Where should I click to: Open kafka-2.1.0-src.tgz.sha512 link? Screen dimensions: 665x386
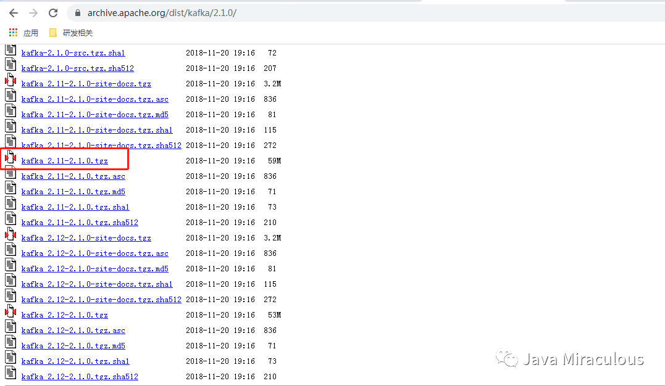(78, 68)
